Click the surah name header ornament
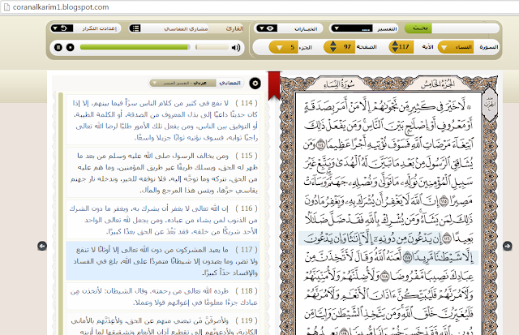The height and width of the screenshot is (335, 519). (x=339, y=84)
